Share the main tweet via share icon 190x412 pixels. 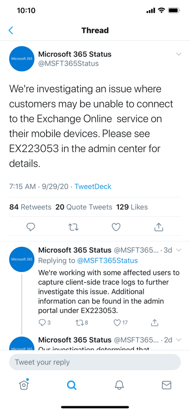[x=159, y=227]
